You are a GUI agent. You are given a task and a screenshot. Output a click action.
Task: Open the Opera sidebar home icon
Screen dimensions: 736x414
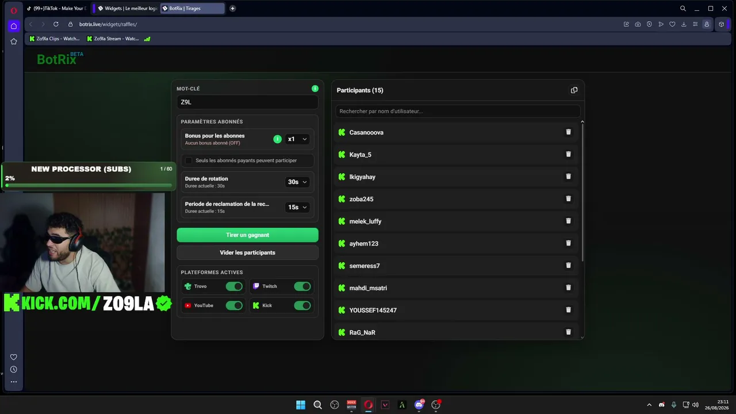[x=14, y=26]
